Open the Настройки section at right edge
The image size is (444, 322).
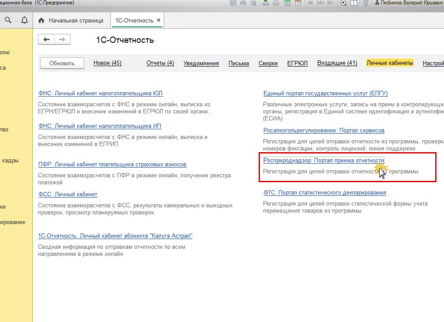pyautogui.click(x=433, y=63)
